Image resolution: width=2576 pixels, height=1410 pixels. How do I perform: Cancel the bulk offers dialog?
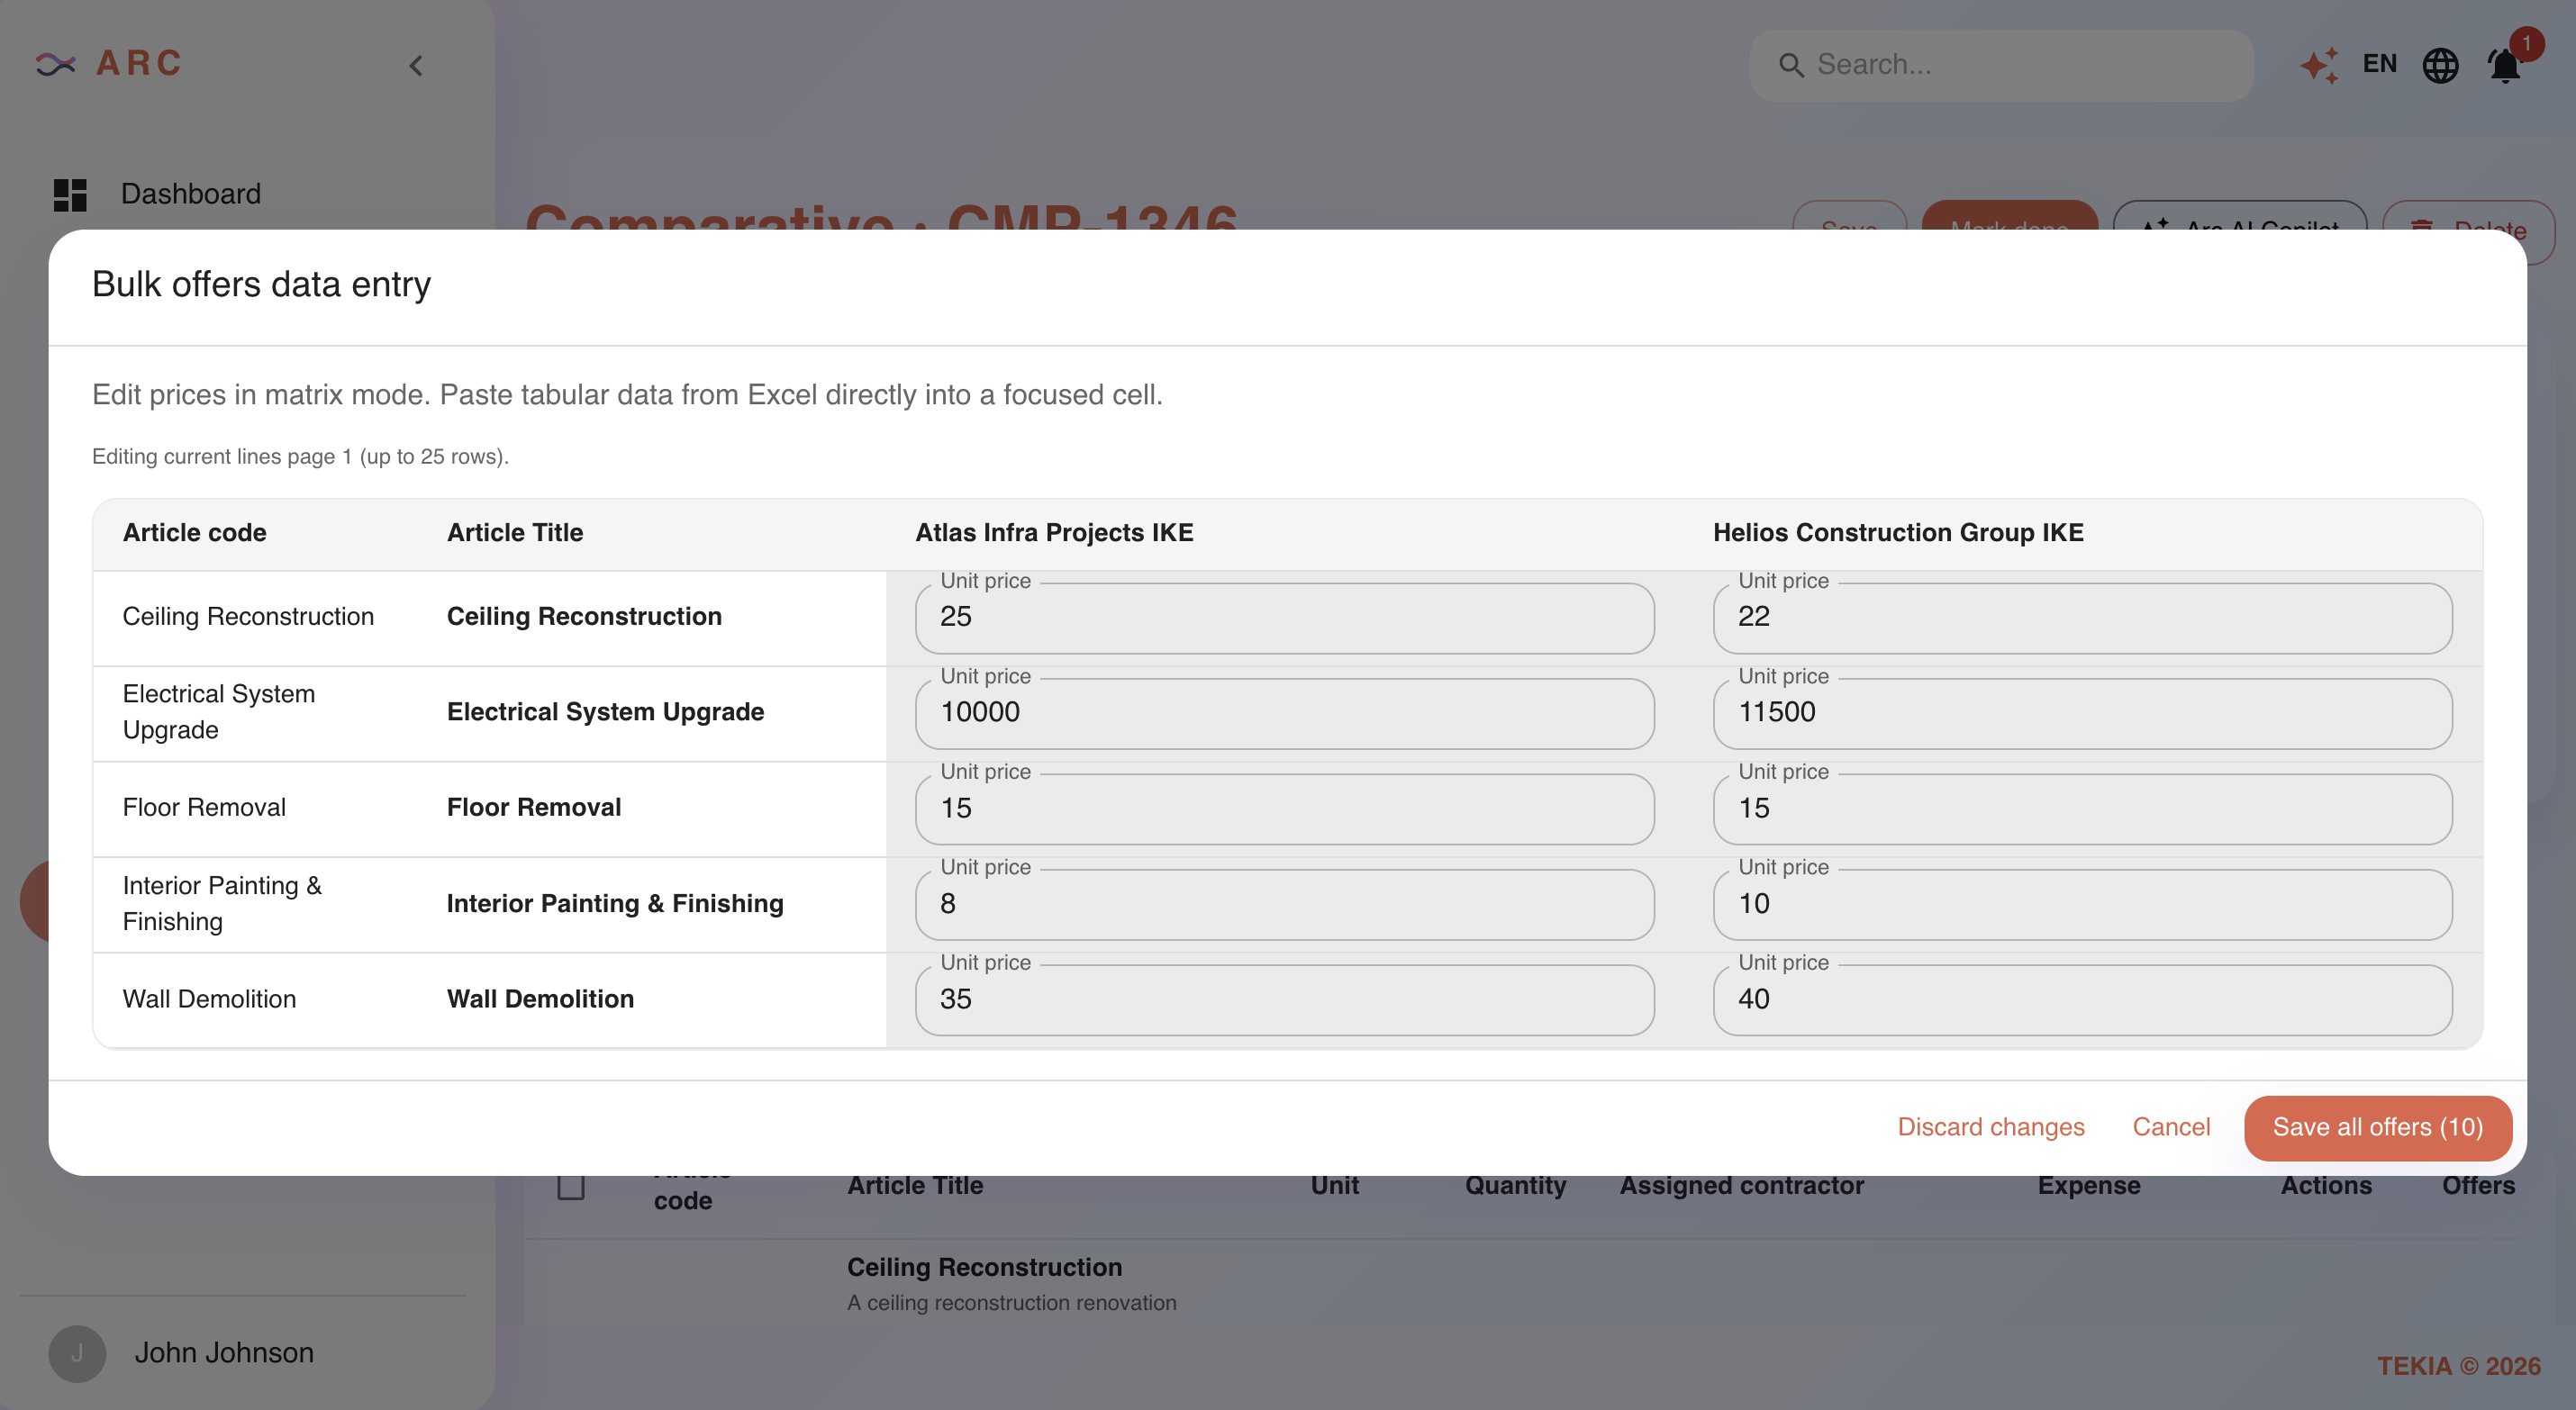click(2171, 1127)
